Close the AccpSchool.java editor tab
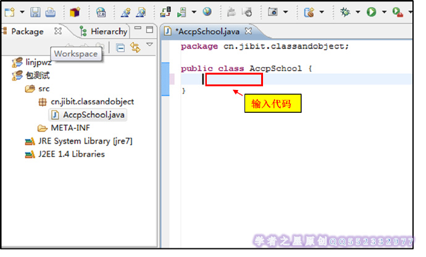The height and width of the screenshot is (257, 426). pyautogui.click(x=248, y=31)
